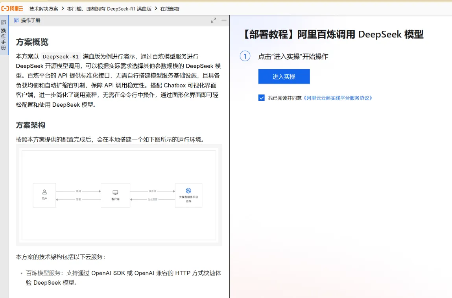
Task: Click the sidebar icon above 操作手册 vertical text
Action: [x=4, y=22]
